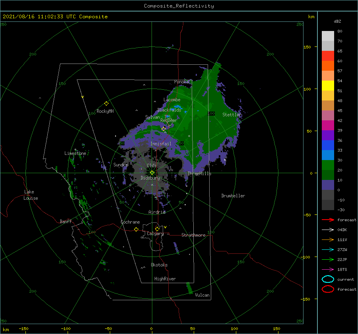
Task: Click the yellow diamond marker inside Calgary
Action: click(x=157, y=229)
